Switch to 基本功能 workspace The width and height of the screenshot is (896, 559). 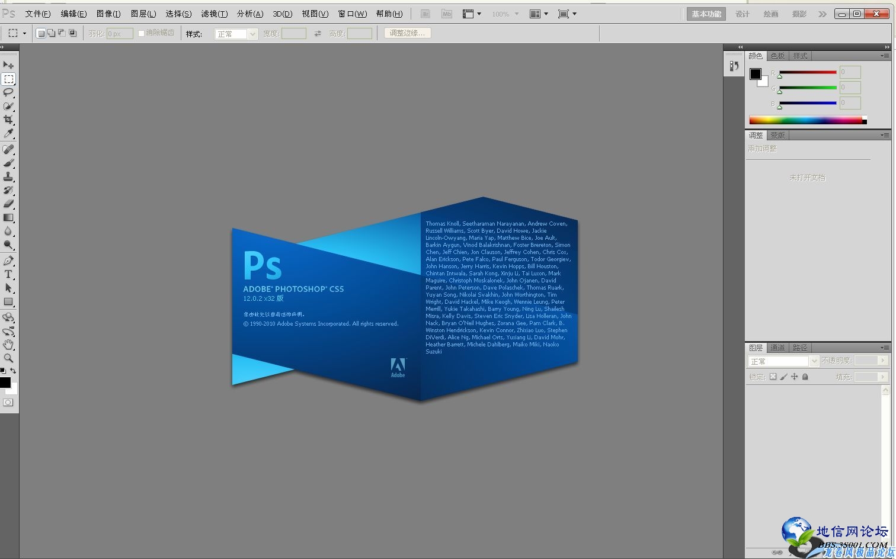click(706, 14)
